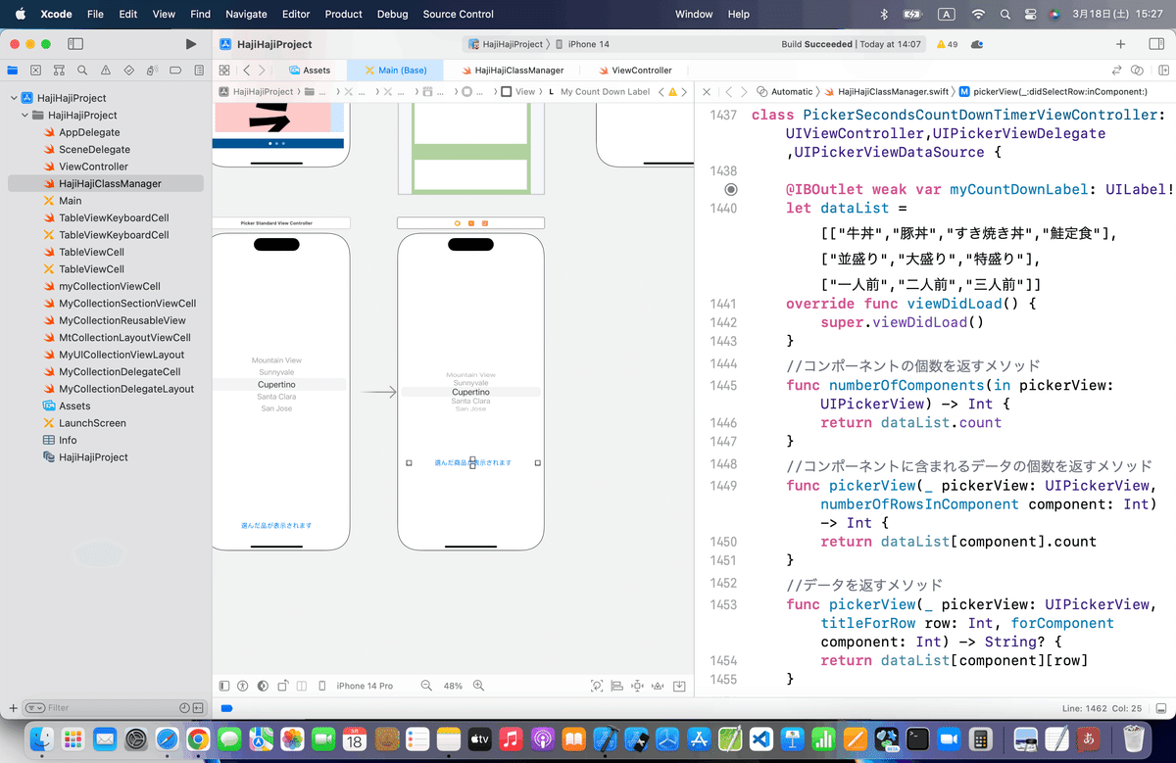The width and height of the screenshot is (1176, 763).
Task: Open the Source Control menu
Action: click(459, 14)
